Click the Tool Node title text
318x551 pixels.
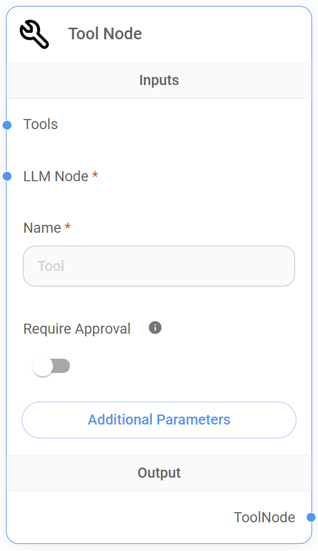pyautogui.click(x=105, y=33)
